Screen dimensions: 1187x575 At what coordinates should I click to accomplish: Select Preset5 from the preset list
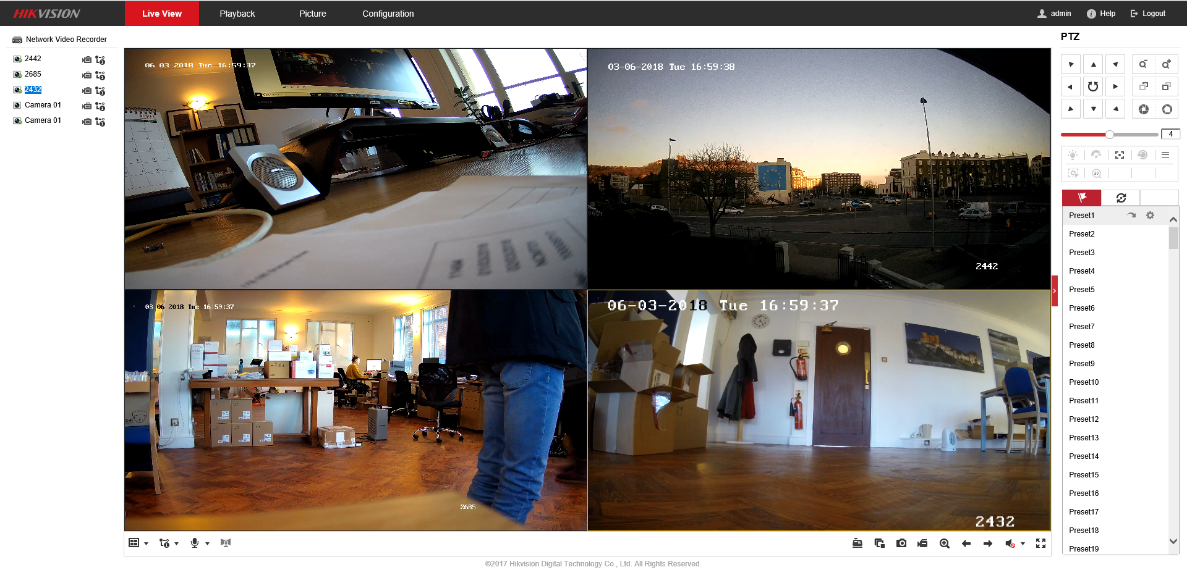[x=1082, y=290]
